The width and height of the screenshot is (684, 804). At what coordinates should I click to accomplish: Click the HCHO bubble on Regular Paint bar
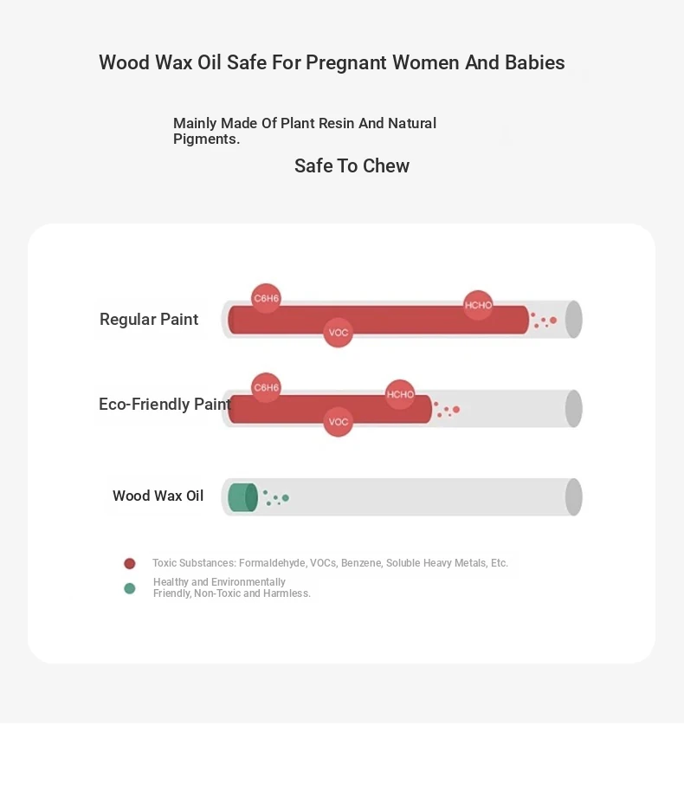pos(478,305)
